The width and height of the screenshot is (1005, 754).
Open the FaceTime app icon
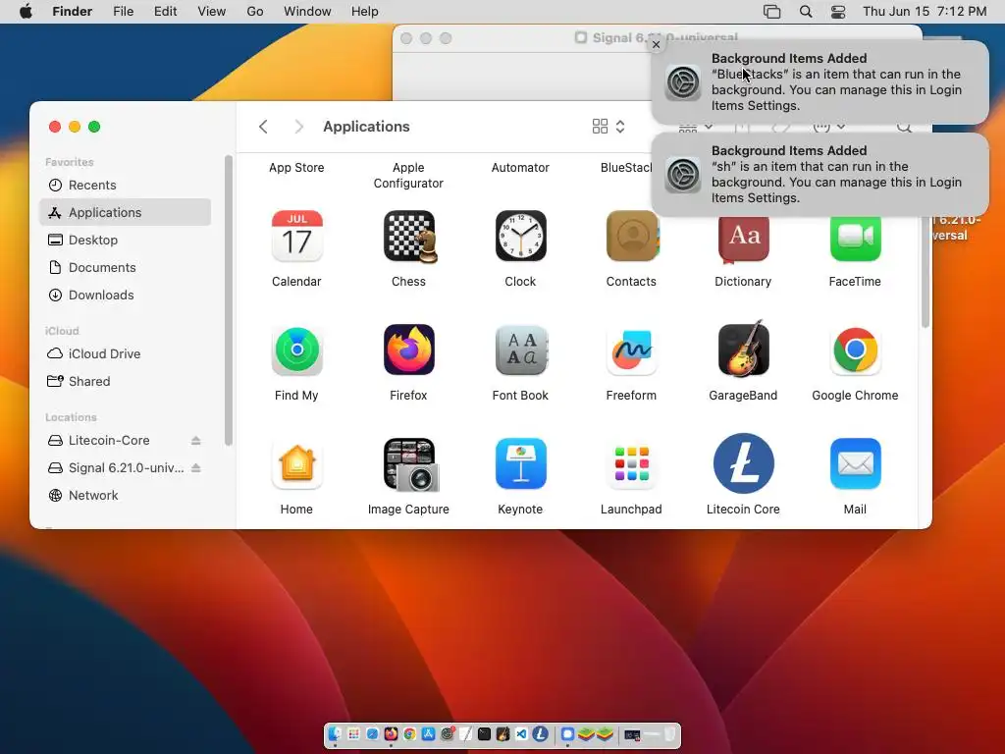click(855, 238)
